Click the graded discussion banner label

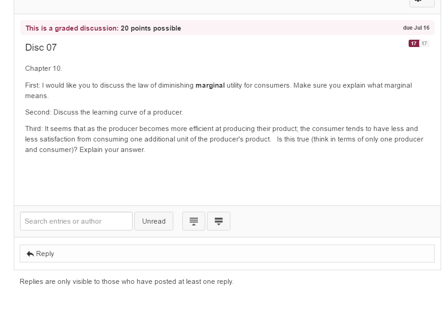(72, 28)
